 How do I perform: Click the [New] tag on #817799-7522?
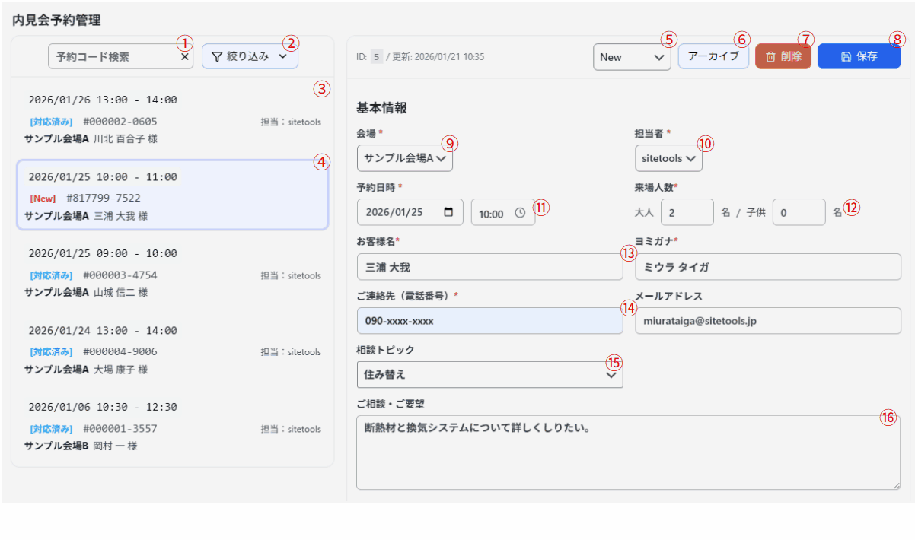[x=44, y=198]
